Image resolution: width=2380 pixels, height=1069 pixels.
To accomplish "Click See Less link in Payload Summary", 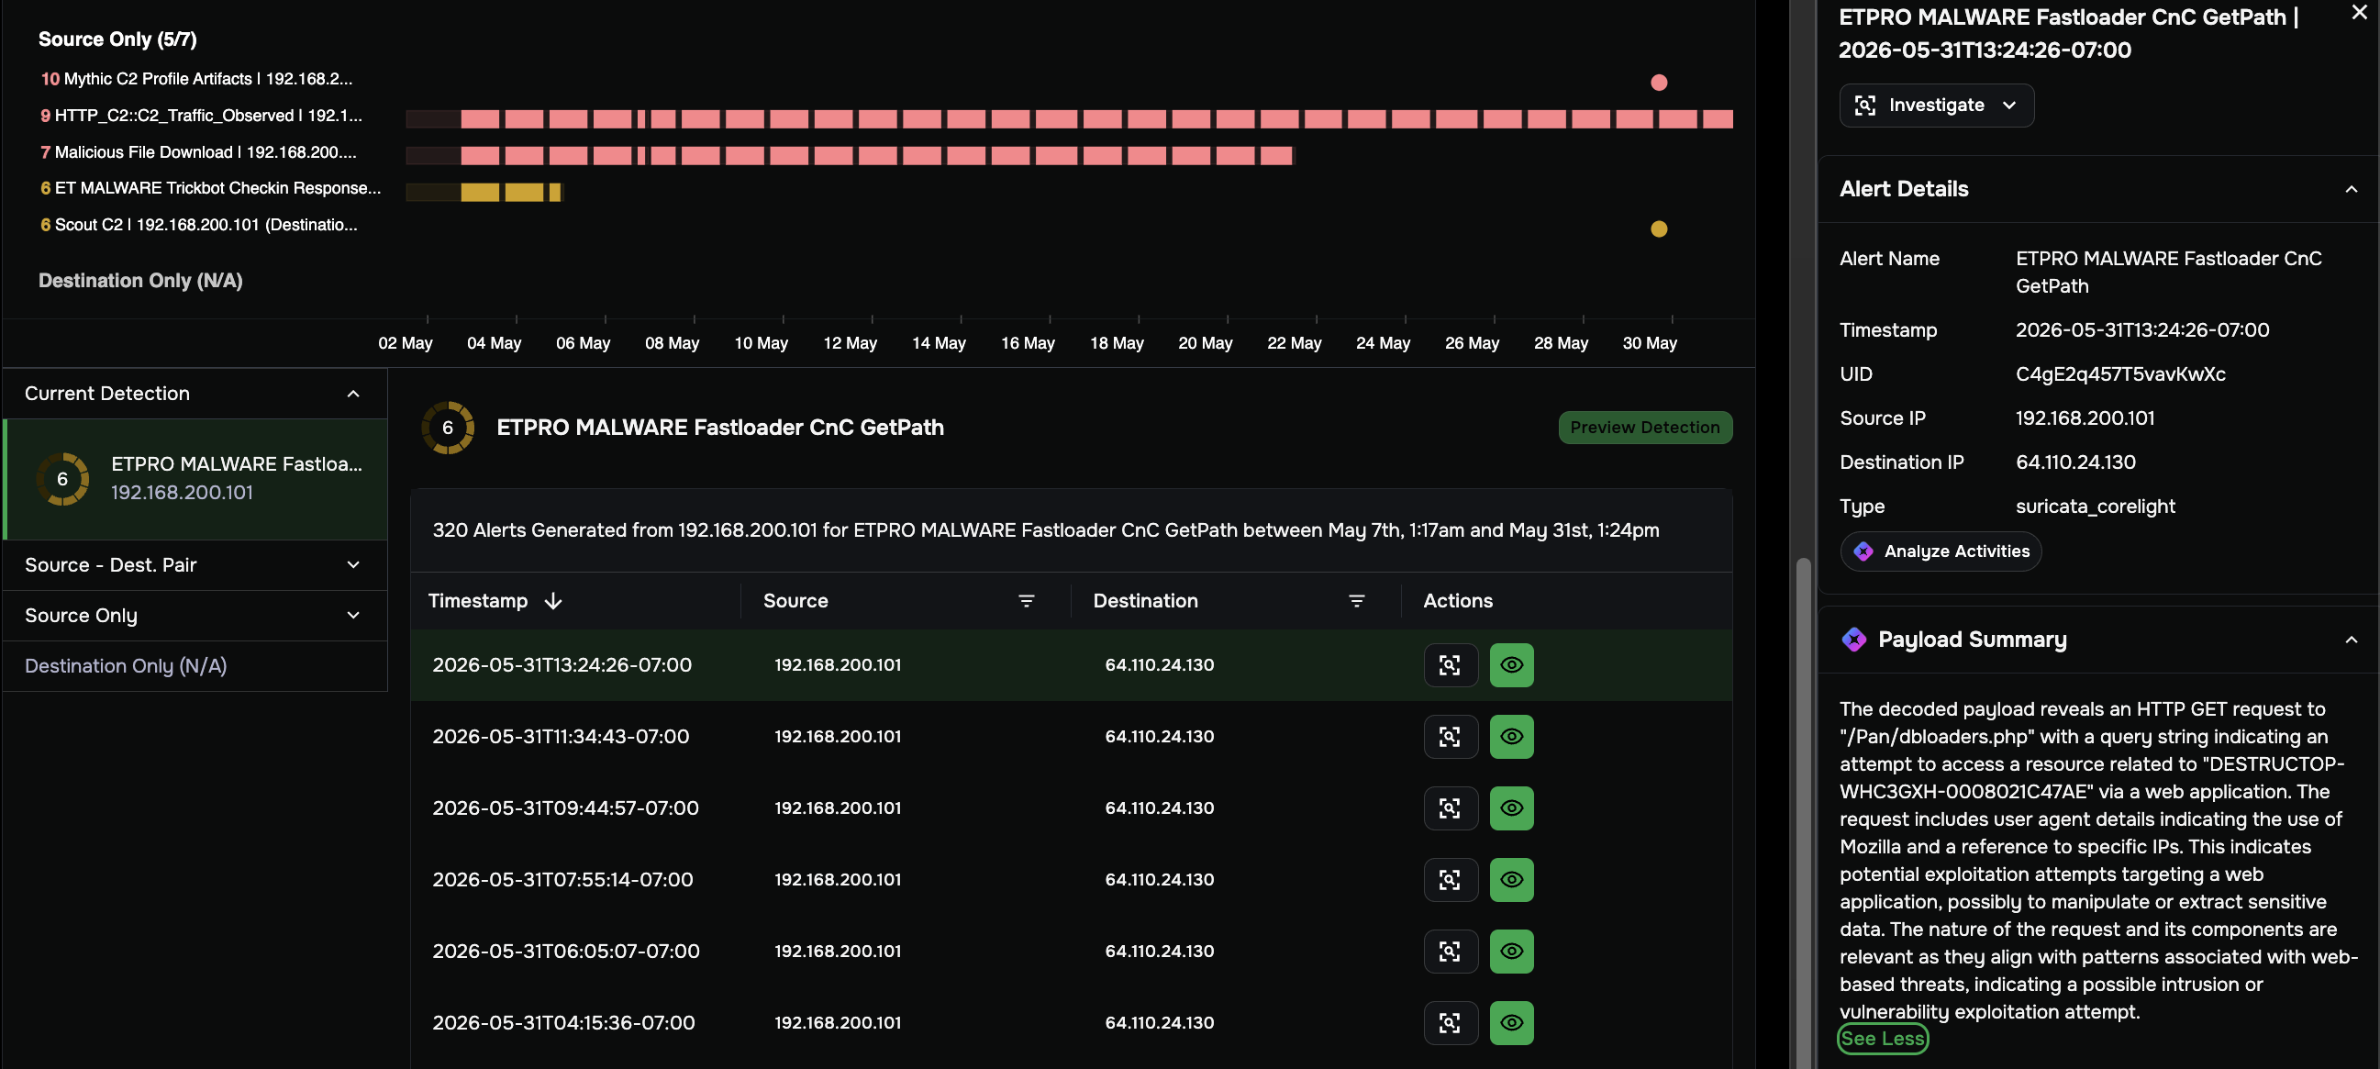I will pos(1882,1039).
